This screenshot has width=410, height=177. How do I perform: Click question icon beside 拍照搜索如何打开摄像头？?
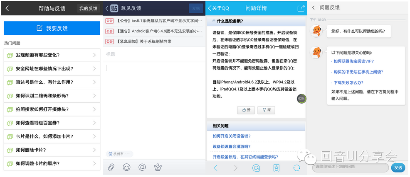pos(10,109)
